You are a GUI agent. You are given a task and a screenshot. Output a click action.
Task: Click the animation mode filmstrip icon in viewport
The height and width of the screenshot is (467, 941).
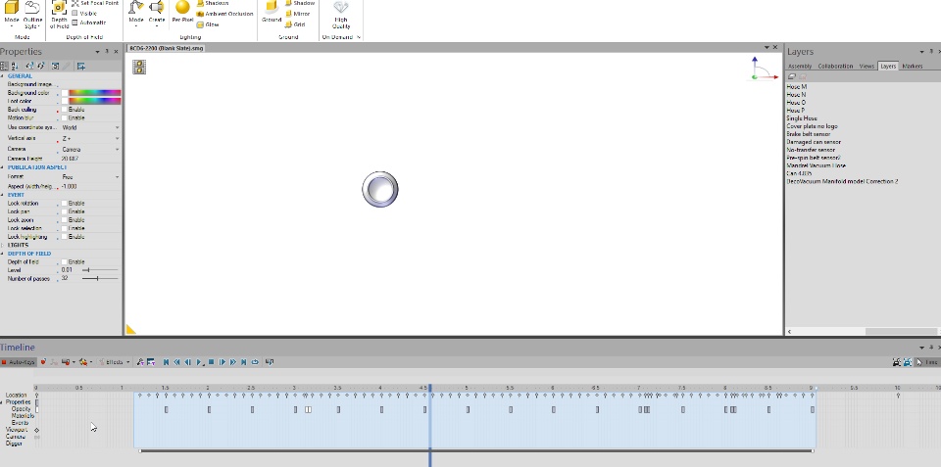139,68
